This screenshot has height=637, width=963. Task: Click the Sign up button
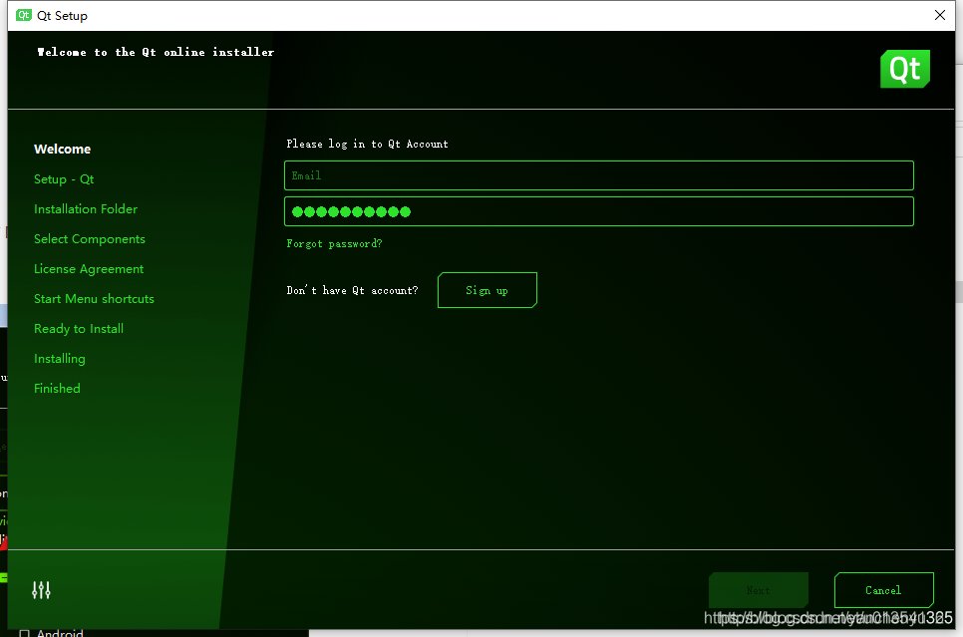[x=487, y=290]
